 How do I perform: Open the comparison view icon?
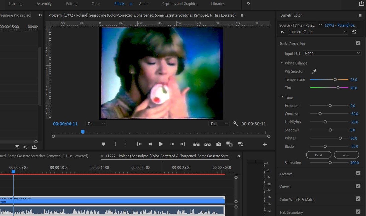coord(229,144)
